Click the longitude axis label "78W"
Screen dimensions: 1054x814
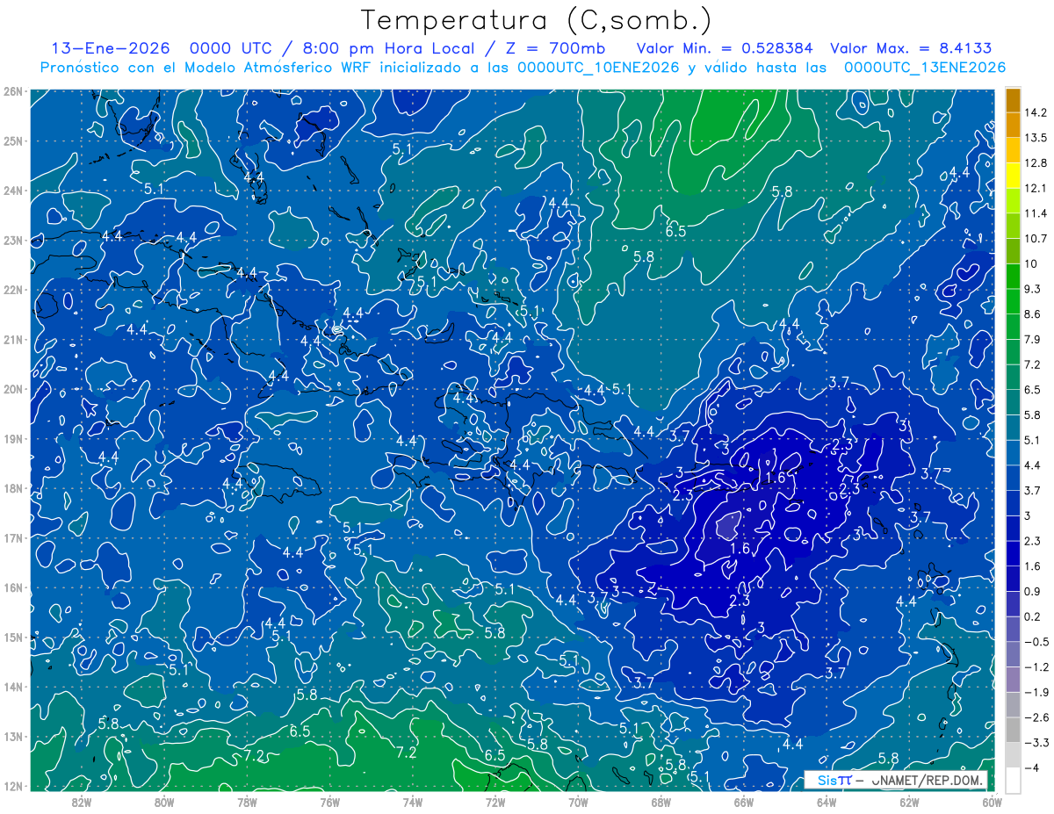pos(247,803)
